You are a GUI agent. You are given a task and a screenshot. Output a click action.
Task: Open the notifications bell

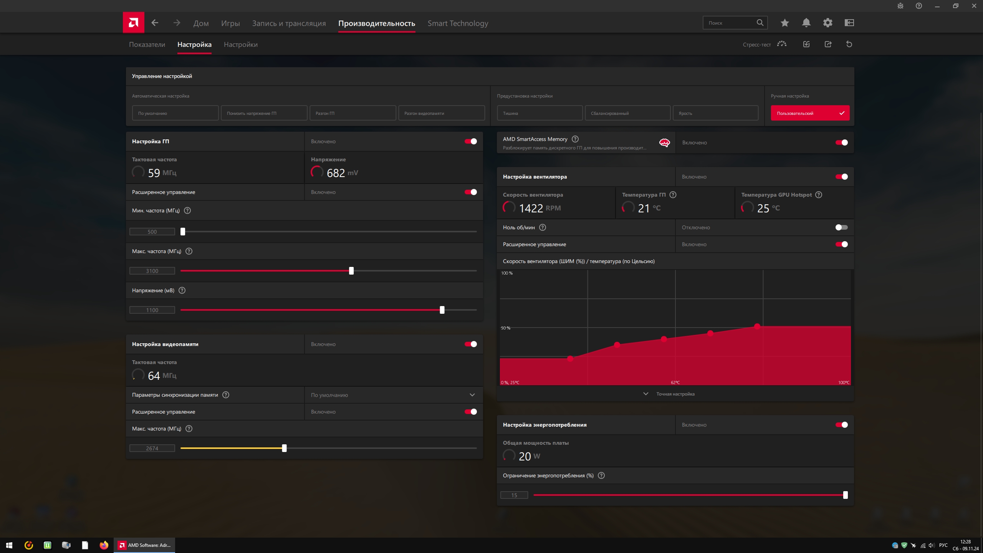point(806,23)
